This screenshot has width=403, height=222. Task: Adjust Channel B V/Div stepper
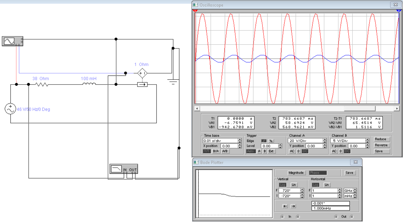pyautogui.click(x=367, y=141)
